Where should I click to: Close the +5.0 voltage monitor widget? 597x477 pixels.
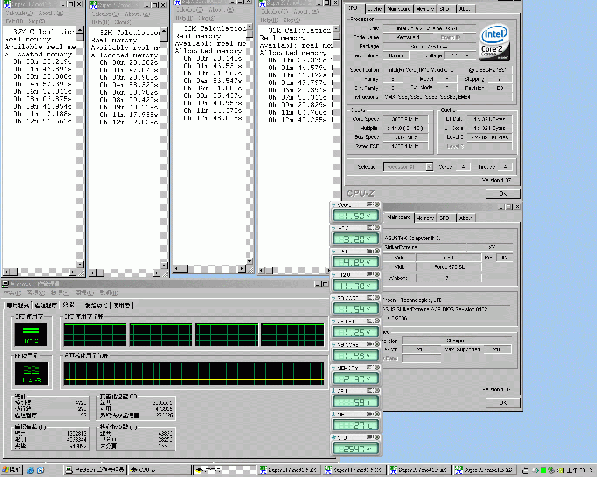click(x=377, y=251)
